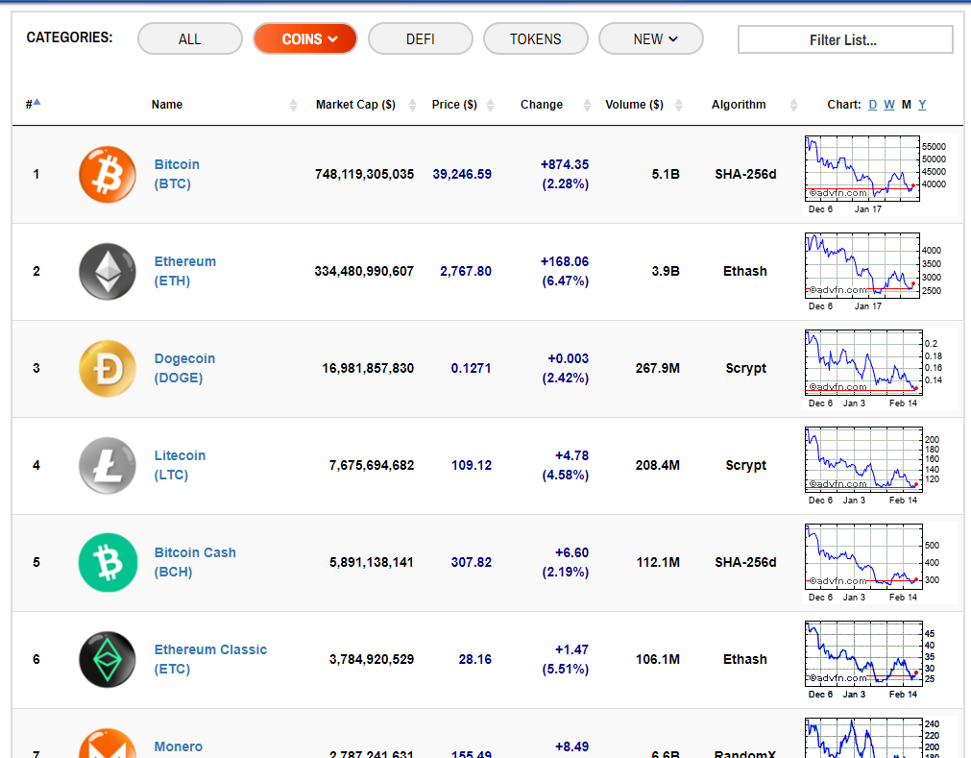
Task: Click the Filter List input field
Action: click(845, 39)
